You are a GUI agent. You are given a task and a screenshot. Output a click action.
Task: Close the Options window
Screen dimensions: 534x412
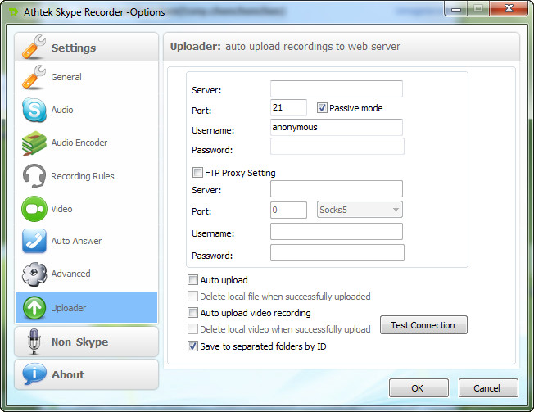pos(509,8)
